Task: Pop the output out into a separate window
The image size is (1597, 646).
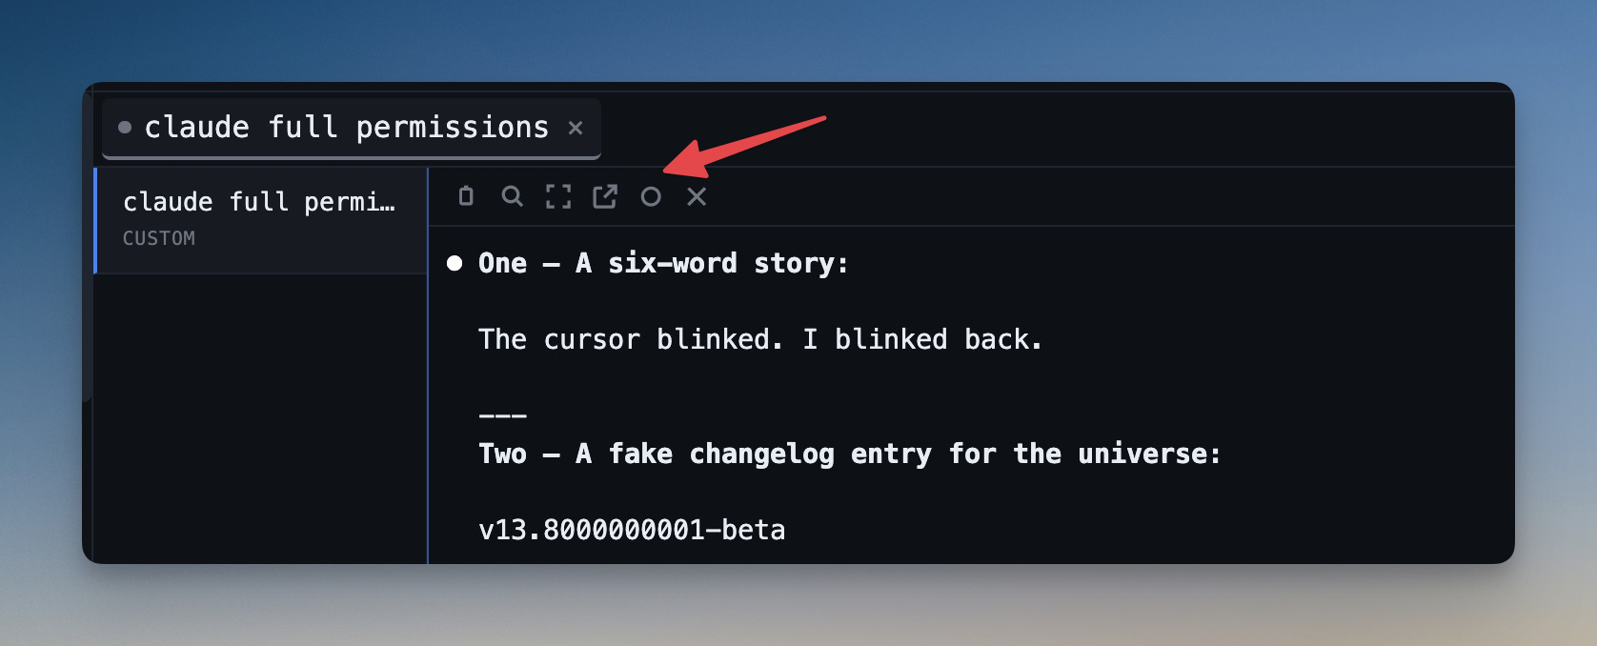Action: click(x=604, y=196)
